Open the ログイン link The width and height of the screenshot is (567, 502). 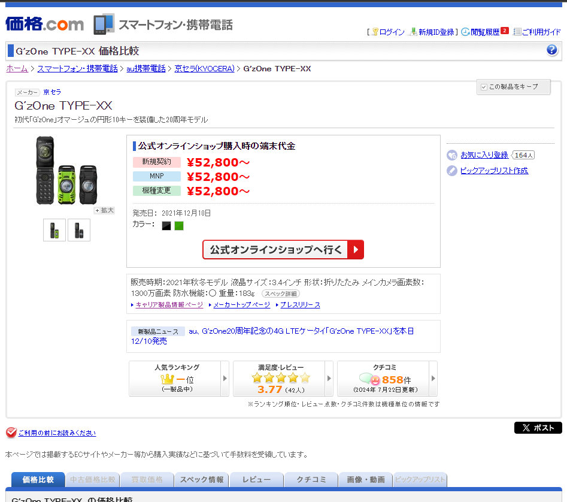[x=392, y=32]
